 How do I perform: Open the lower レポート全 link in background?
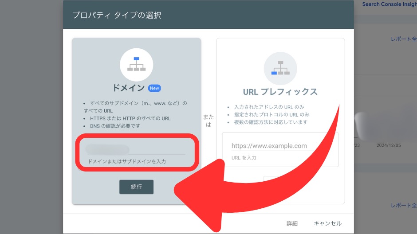tap(403, 205)
